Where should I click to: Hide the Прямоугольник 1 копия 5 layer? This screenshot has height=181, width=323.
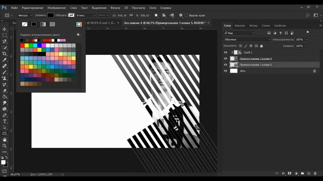point(226,65)
